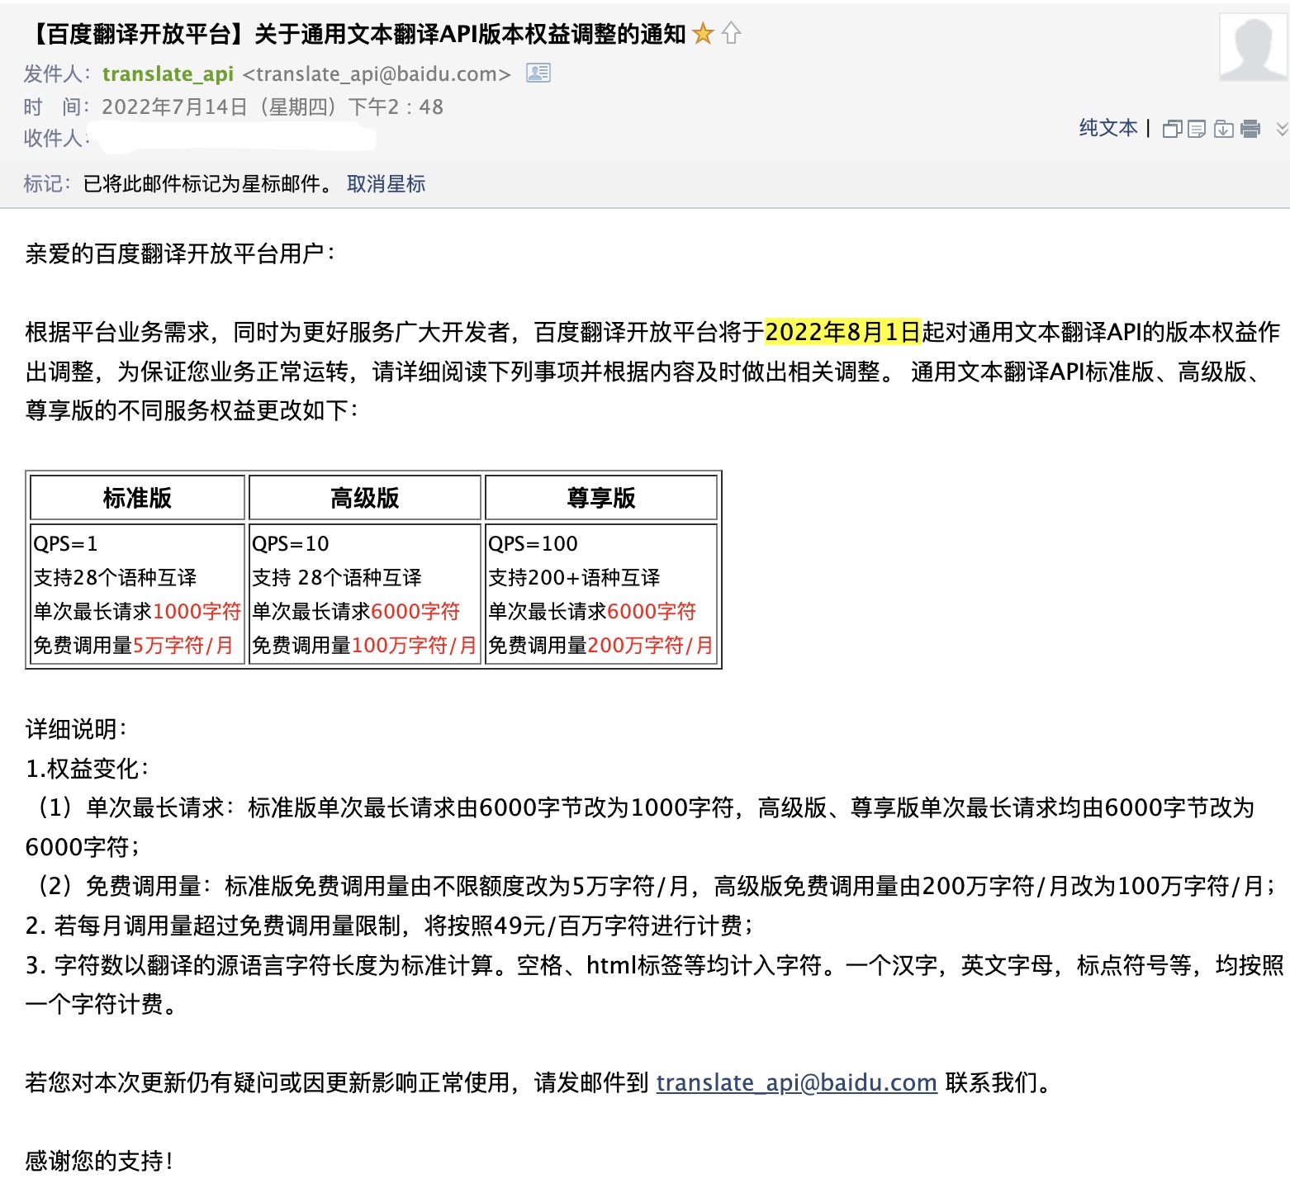Expand the double-chevron header details arrow

pos(1282,129)
